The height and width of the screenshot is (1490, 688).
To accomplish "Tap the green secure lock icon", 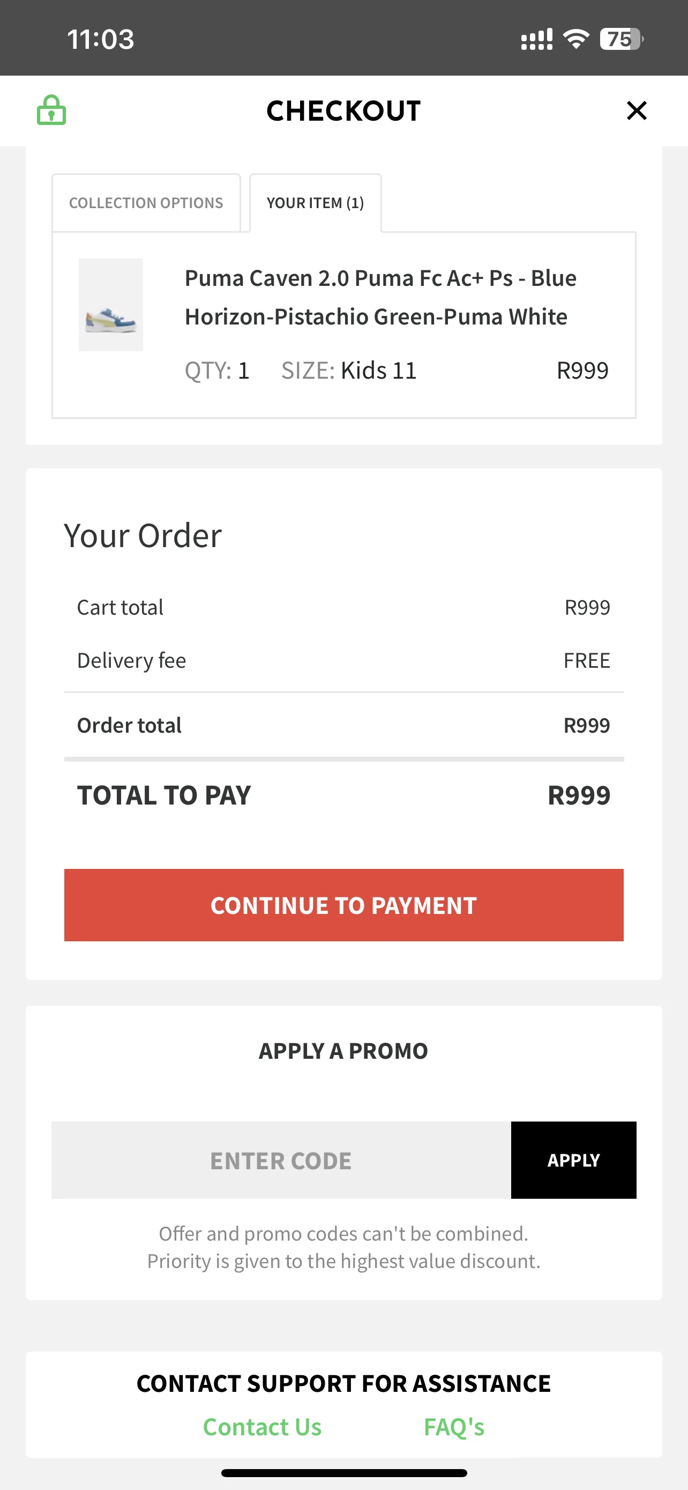I will [x=51, y=110].
